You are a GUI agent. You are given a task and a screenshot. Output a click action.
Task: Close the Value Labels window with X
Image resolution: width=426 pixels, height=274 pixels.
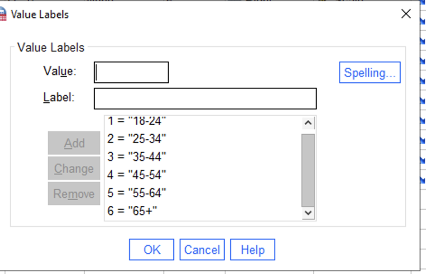tap(406, 14)
